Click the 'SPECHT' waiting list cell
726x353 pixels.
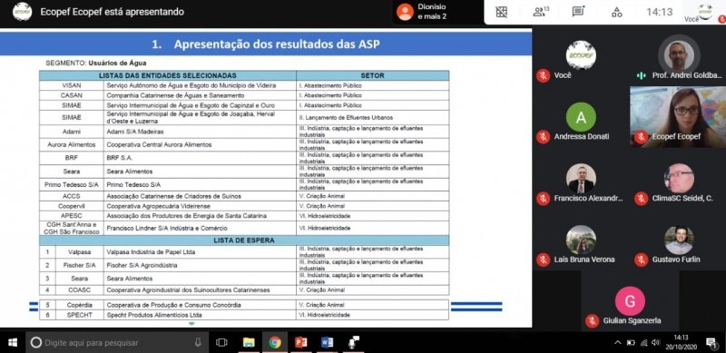pos(79,315)
